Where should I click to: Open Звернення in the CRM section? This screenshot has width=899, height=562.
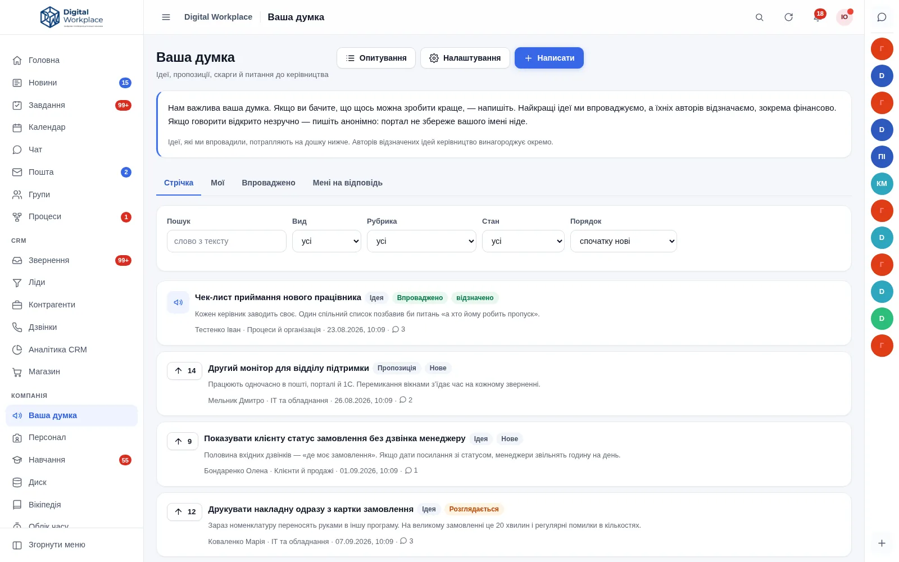click(x=71, y=260)
